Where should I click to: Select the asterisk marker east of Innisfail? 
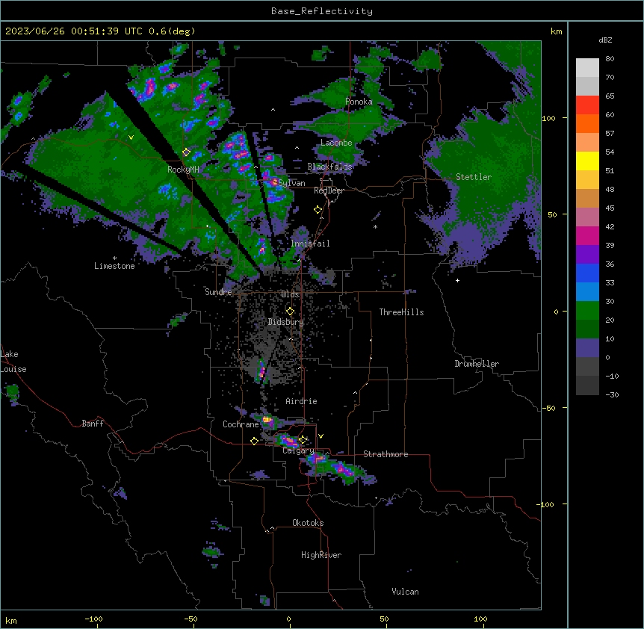tap(375, 226)
